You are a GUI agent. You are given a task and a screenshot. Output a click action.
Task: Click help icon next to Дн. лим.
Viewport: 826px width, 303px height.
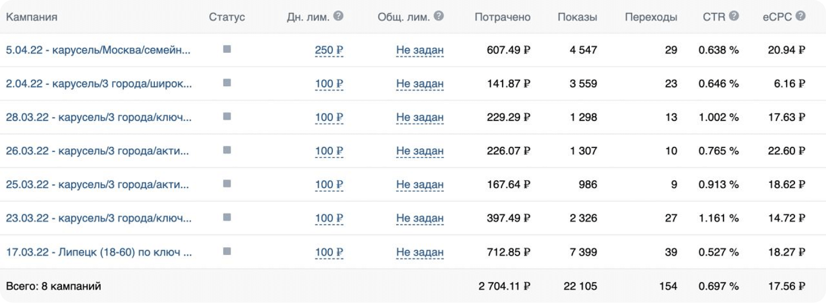tap(339, 16)
